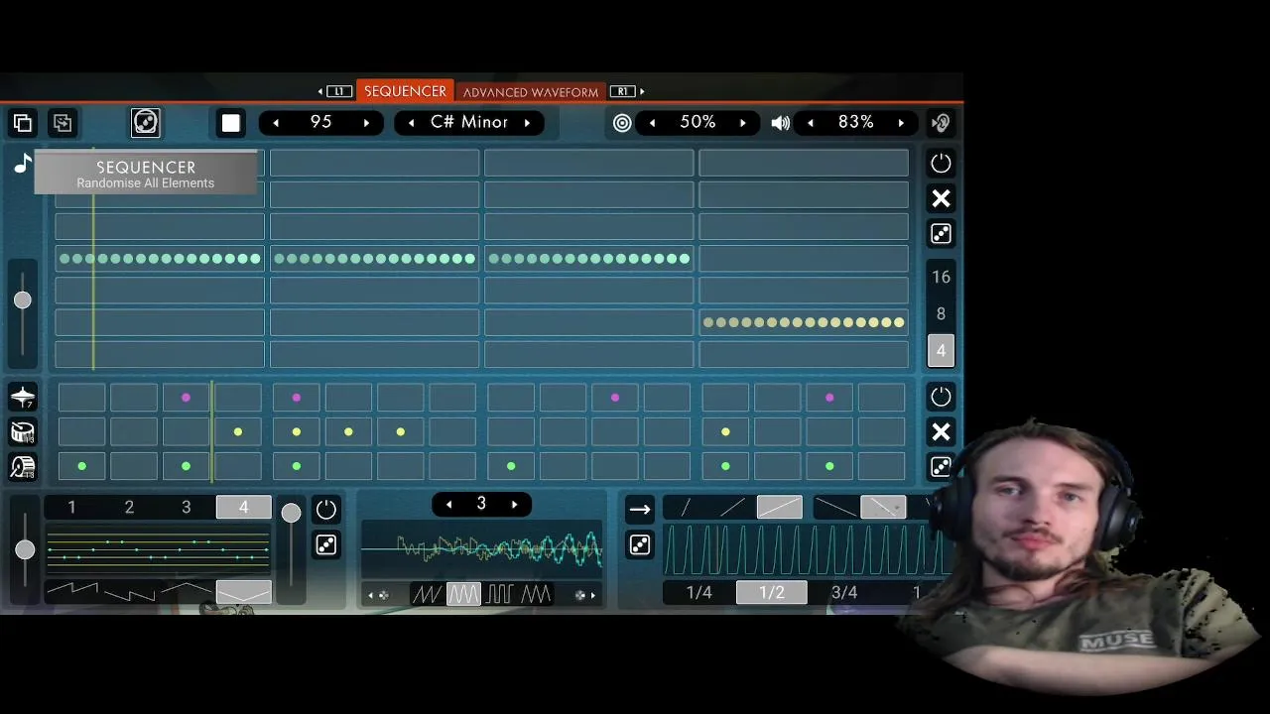
Task: Select next key right of C# Minor
Action: click(x=527, y=123)
